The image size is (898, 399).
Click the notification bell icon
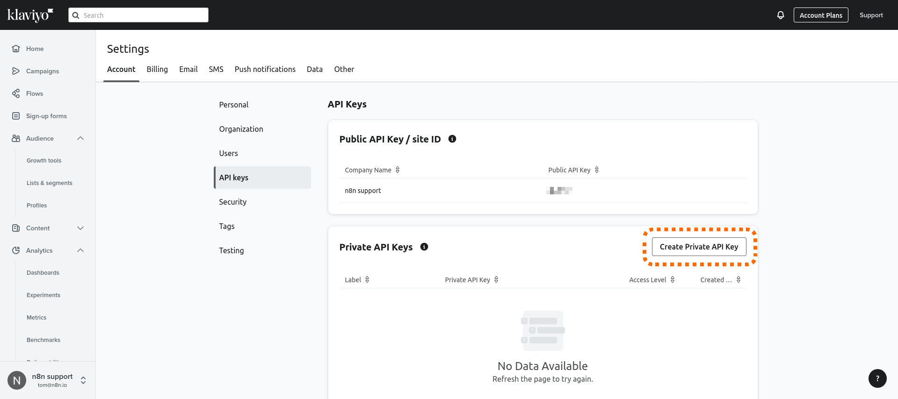pyautogui.click(x=780, y=15)
